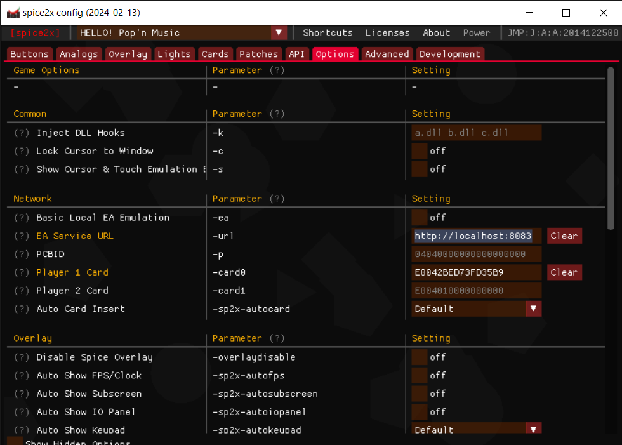Click the Player 1 Card input field
This screenshot has height=445, width=622.
coord(477,272)
